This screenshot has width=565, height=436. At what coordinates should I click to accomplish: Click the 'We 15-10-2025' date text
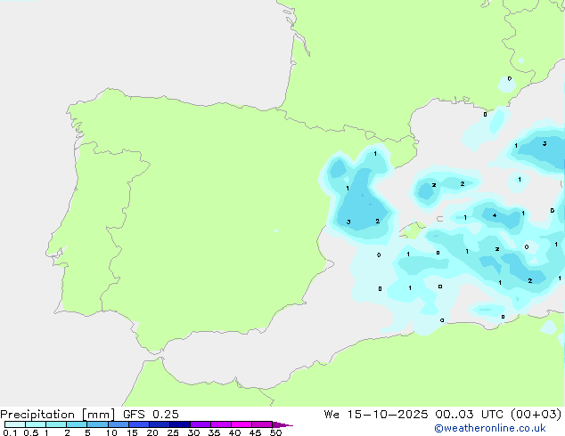(x=376, y=415)
